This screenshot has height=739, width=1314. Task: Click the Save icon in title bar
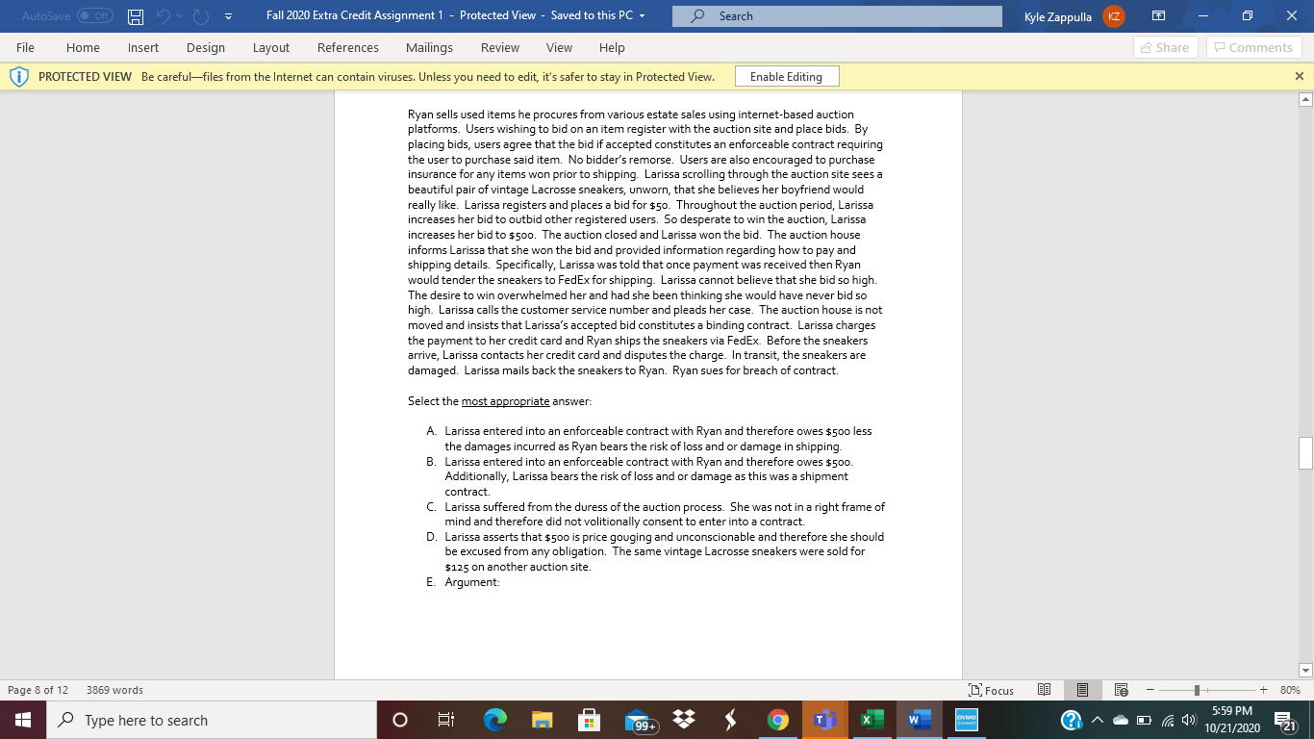(x=137, y=16)
